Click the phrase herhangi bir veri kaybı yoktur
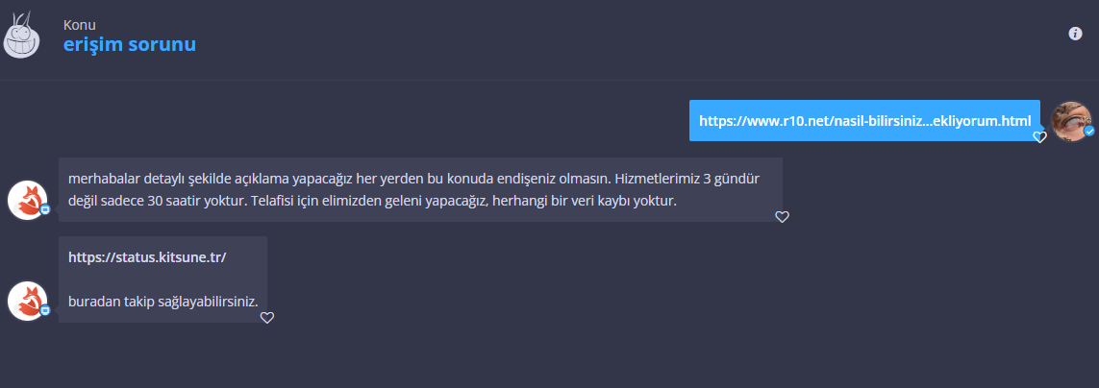Image resolution: width=1099 pixels, height=388 pixels. (585, 201)
